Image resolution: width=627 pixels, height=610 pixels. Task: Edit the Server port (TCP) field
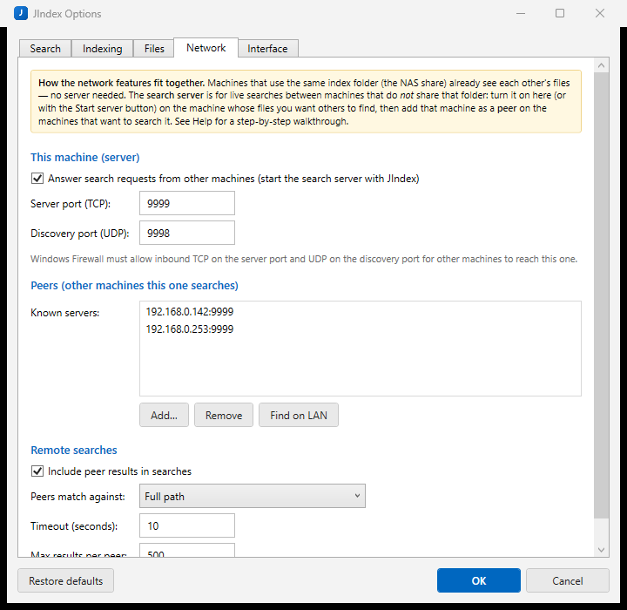tap(186, 203)
